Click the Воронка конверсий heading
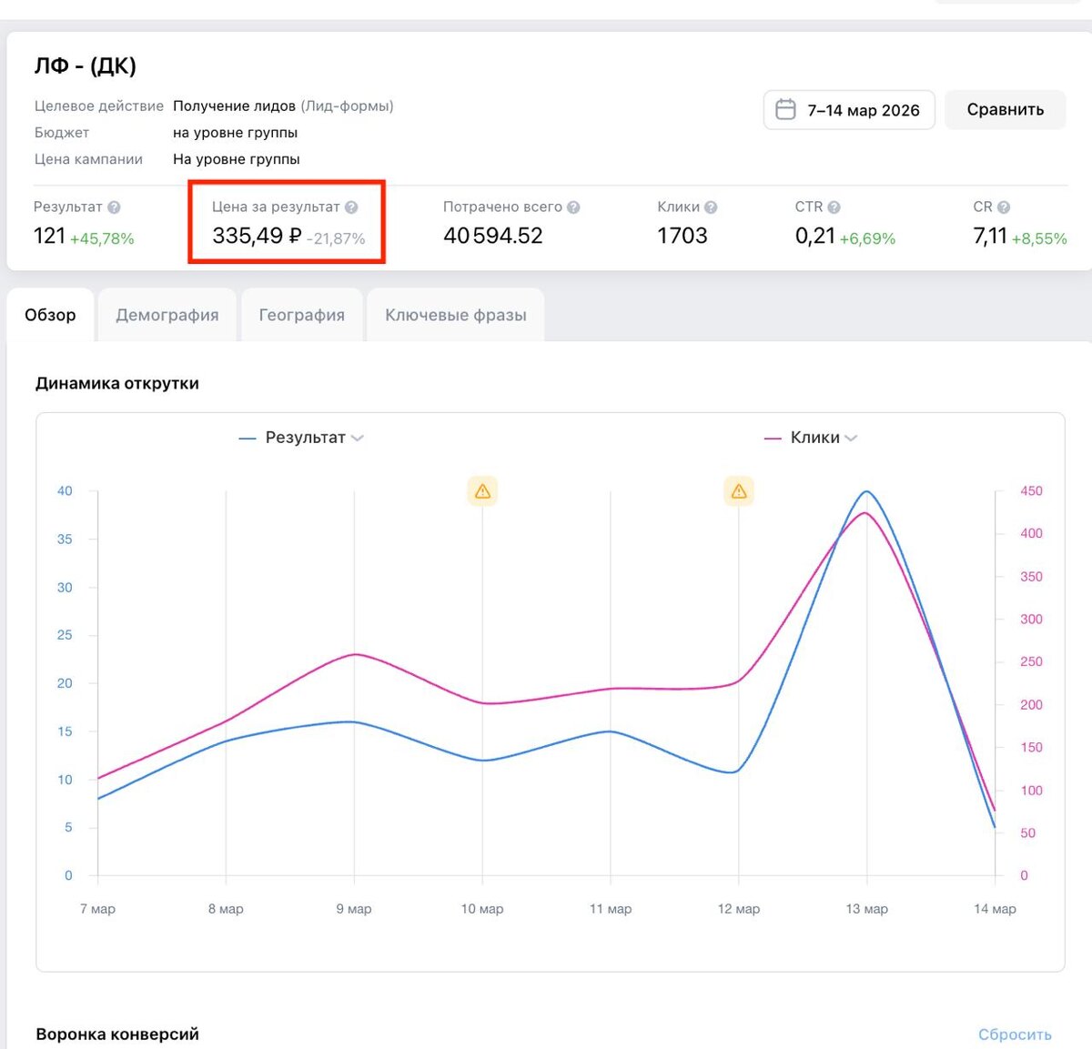The height and width of the screenshot is (1049, 1092). [x=117, y=1034]
